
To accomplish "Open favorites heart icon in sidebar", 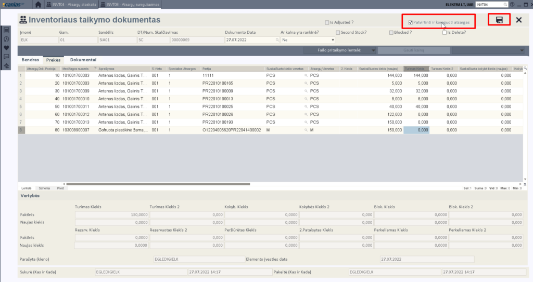I will [6, 48].
